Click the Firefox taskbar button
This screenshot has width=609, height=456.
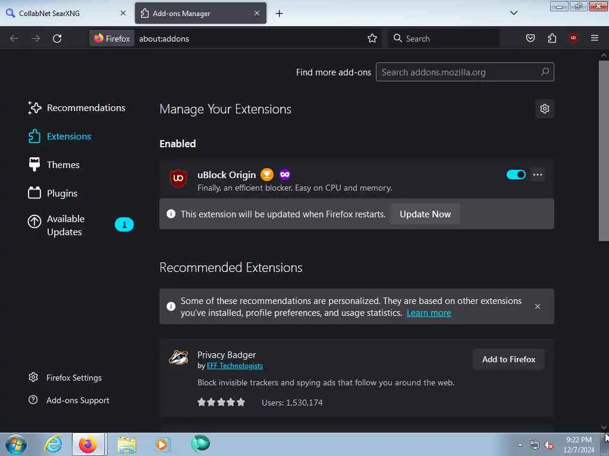[x=88, y=444]
